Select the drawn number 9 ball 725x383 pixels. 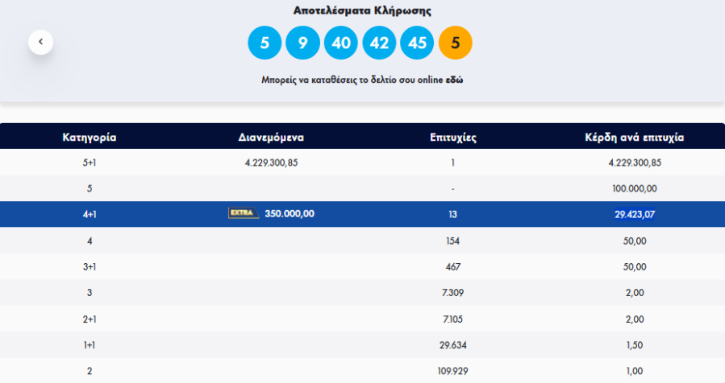click(x=302, y=43)
